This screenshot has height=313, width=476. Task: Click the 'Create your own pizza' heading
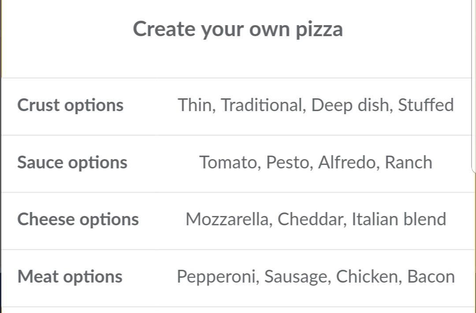238,30
